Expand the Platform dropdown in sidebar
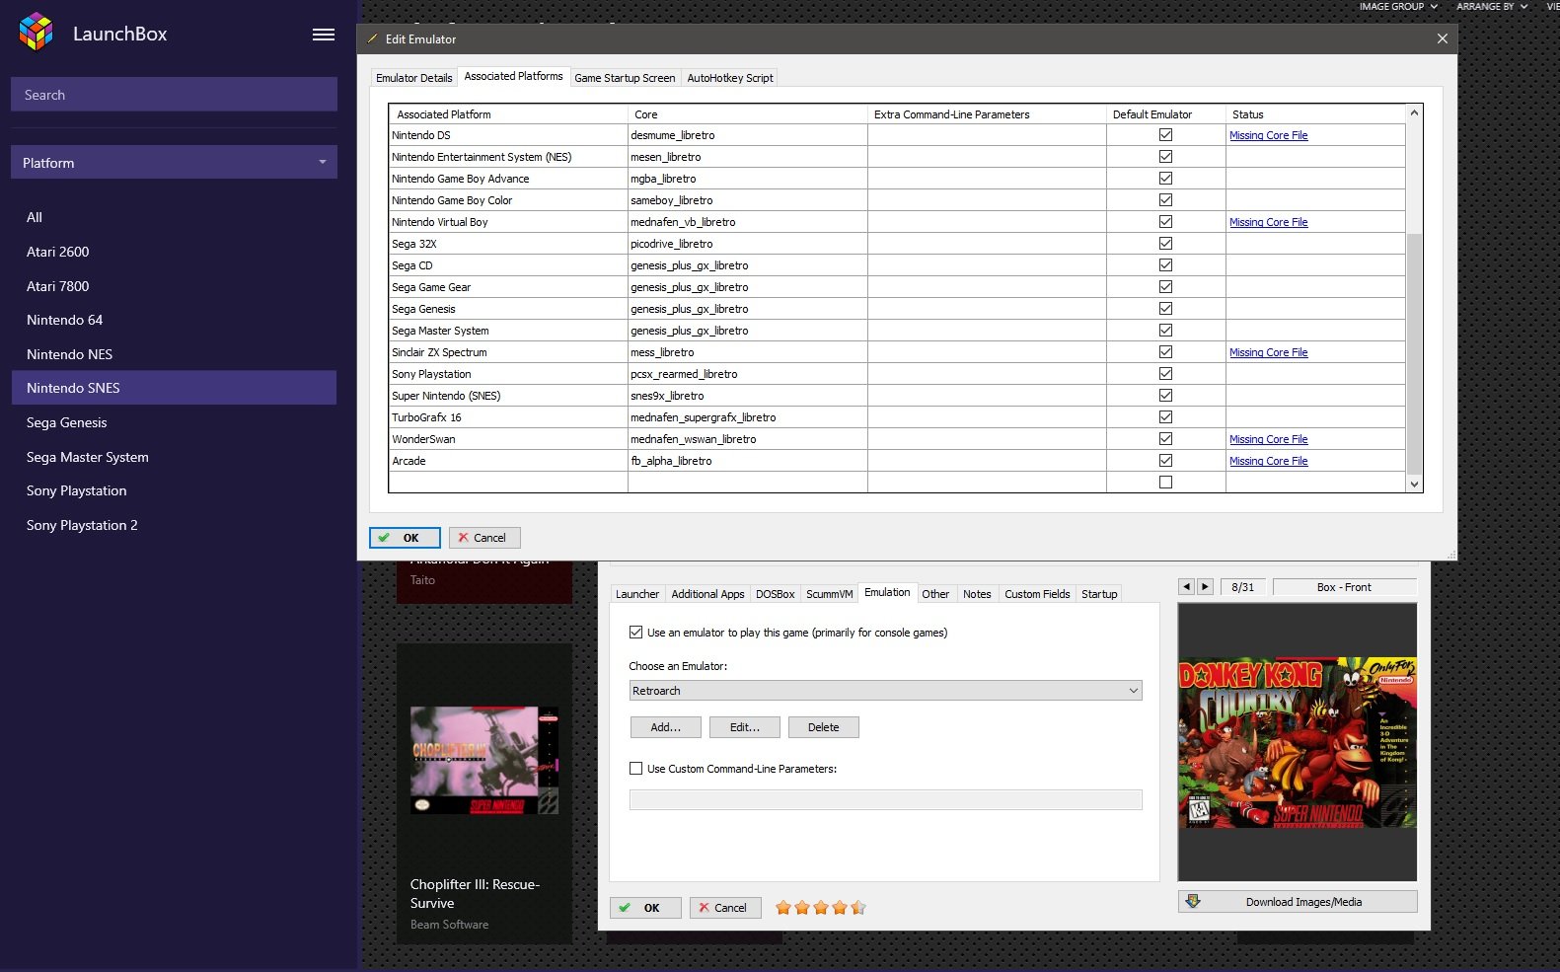The width and height of the screenshot is (1560, 972). click(174, 163)
